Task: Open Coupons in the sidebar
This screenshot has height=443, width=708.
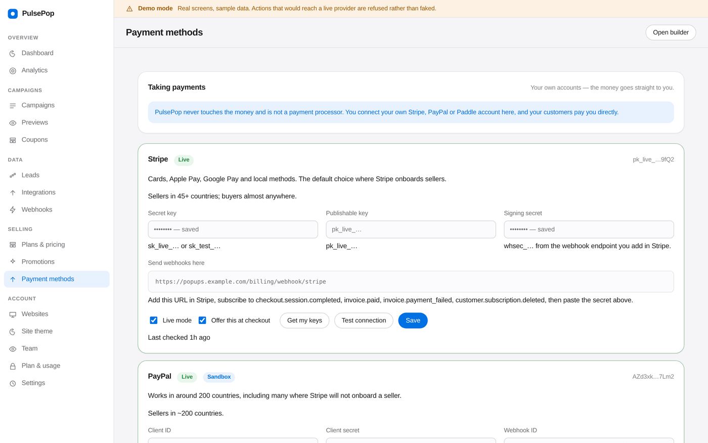Action: click(x=57, y=140)
